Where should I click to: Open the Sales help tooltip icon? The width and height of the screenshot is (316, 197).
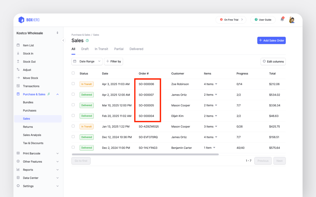[87, 40]
